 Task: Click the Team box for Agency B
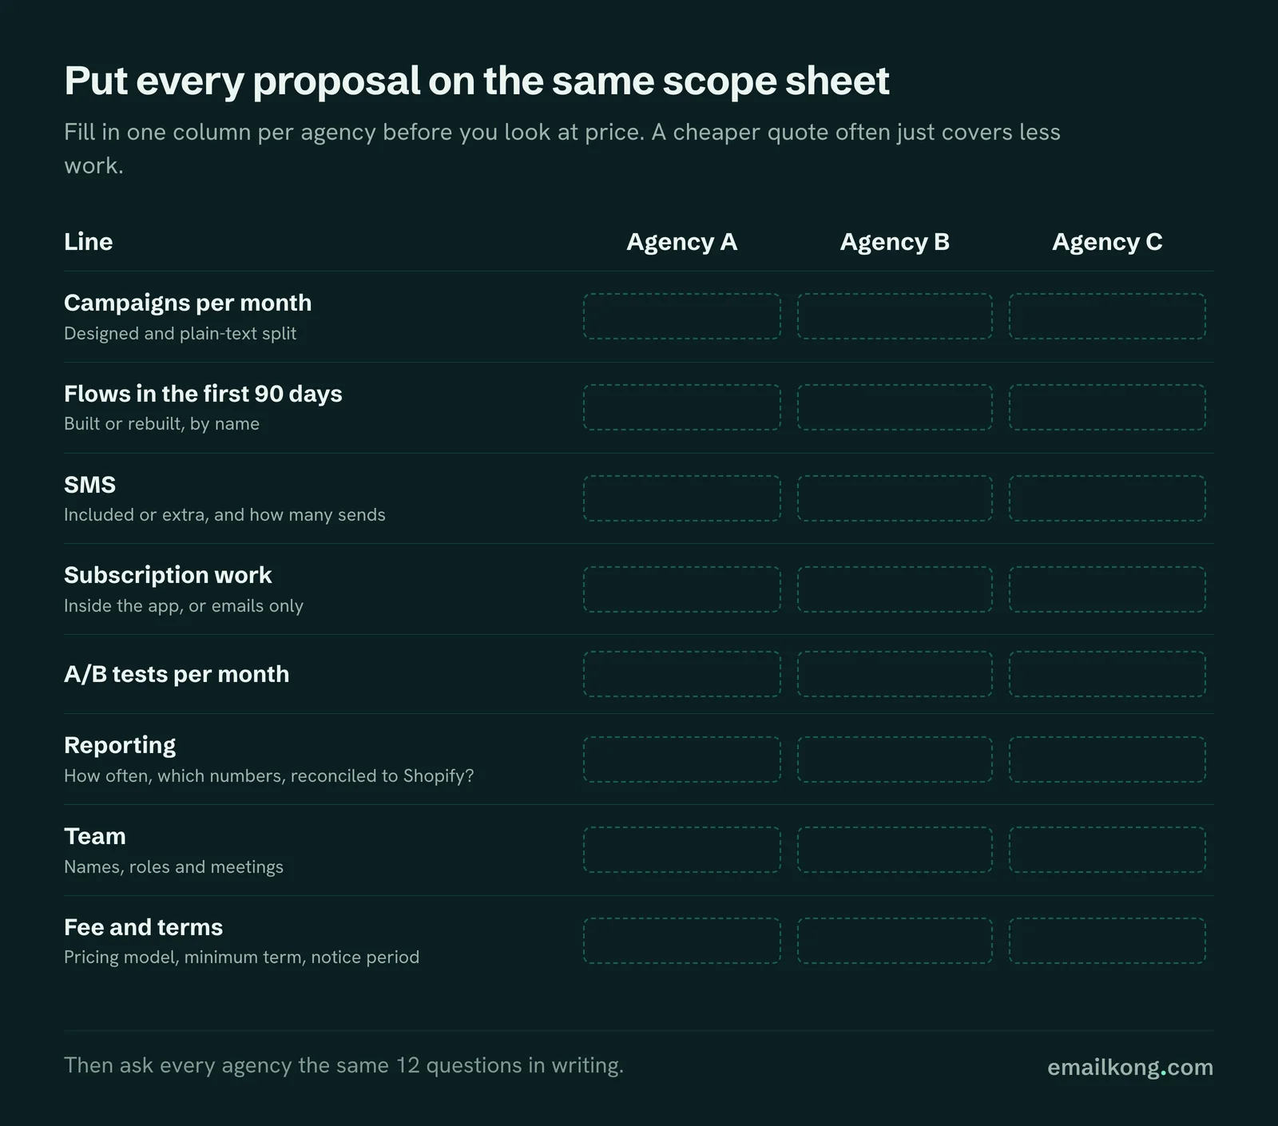(895, 850)
